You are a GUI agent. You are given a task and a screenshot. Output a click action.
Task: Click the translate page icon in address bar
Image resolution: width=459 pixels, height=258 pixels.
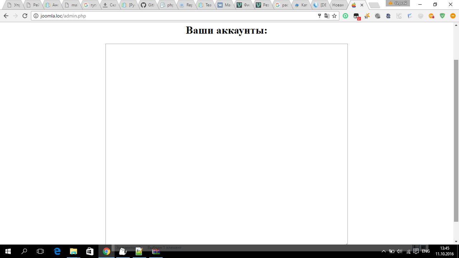(x=327, y=16)
